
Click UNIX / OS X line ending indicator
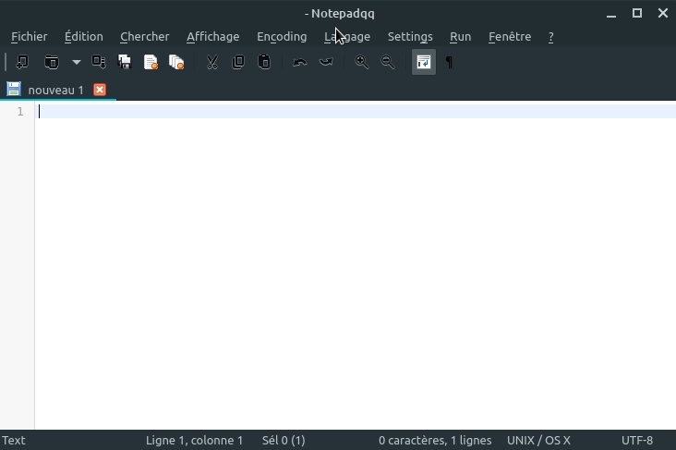[x=538, y=441]
